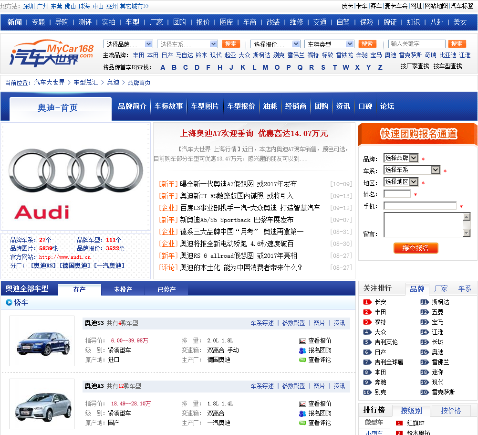
Task: Click 参数配置 link for 奥迪A3
Action: [x=293, y=386]
